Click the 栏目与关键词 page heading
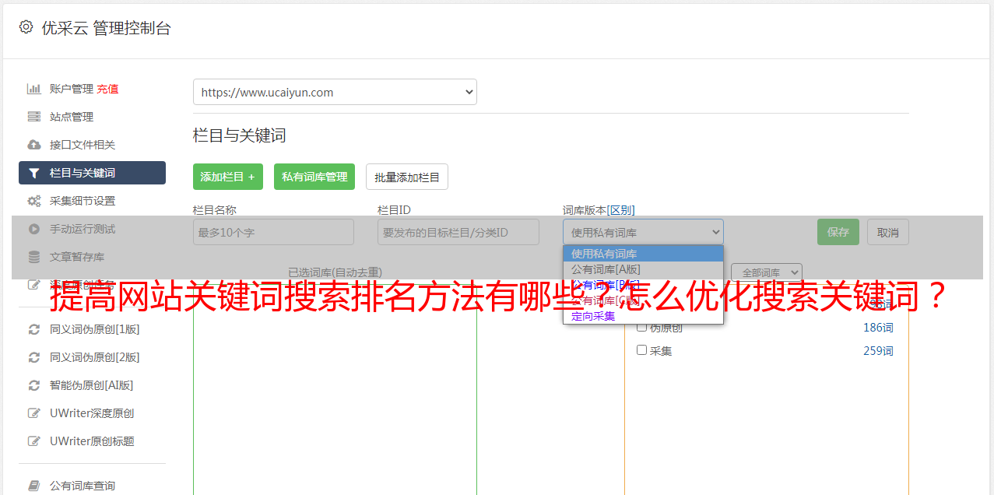The image size is (994, 495). pyautogui.click(x=240, y=135)
